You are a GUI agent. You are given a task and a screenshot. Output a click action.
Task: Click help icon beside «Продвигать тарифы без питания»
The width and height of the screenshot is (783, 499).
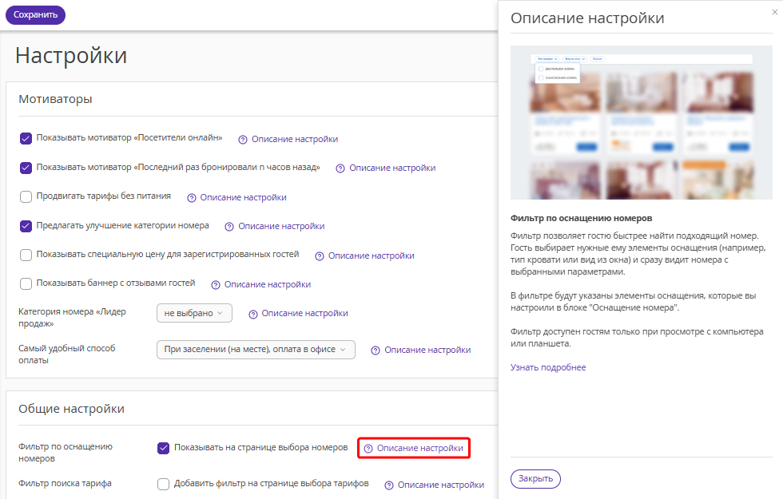click(x=191, y=198)
